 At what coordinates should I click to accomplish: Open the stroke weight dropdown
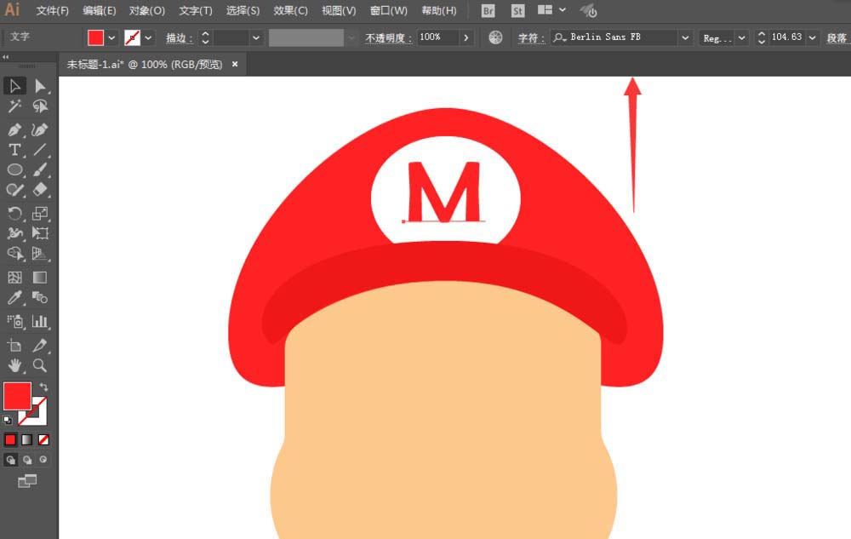[256, 37]
